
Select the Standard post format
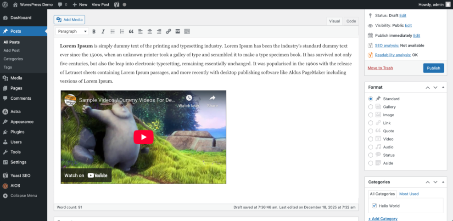(x=371, y=99)
